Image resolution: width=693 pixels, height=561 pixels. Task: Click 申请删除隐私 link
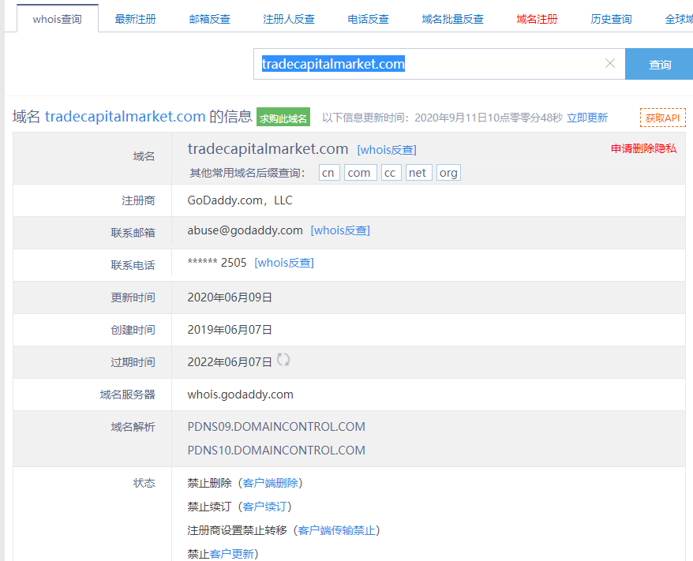[x=643, y=148]
